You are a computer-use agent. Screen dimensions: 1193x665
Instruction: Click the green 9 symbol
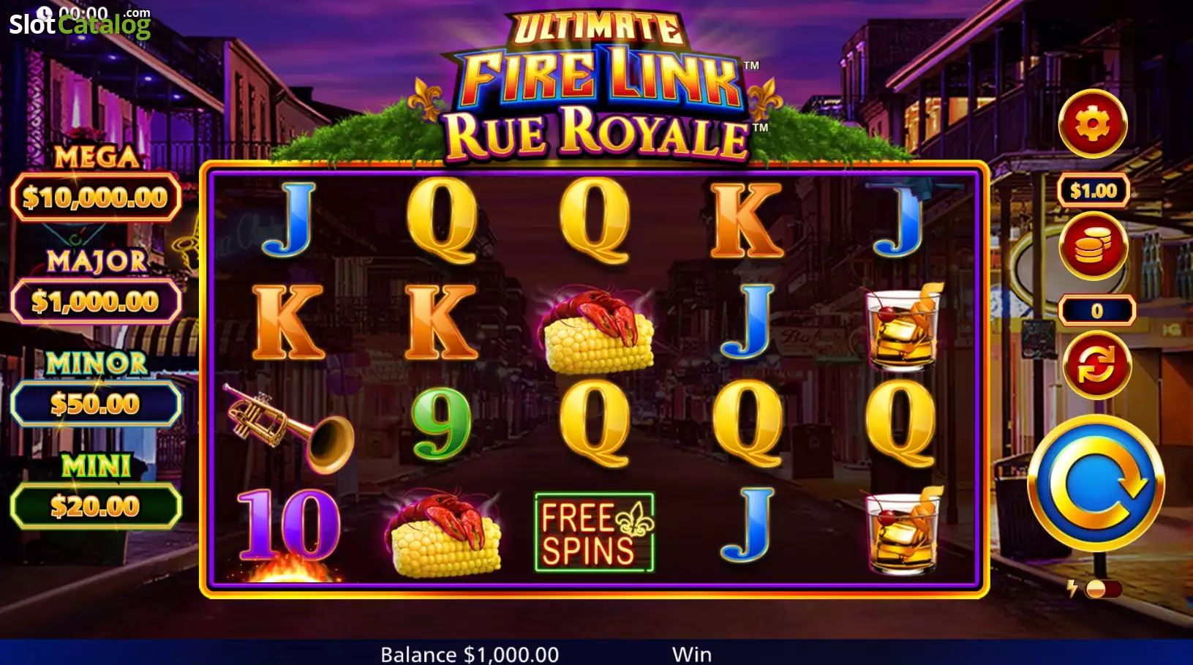(x=441, y=424)
